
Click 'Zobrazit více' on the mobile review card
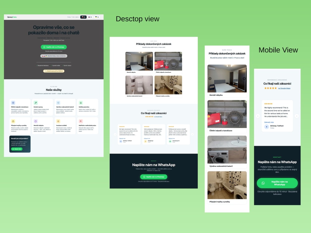pos(269,122)
